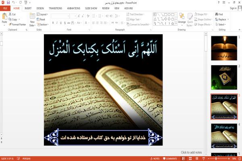Toggle Text Shadow formatting
Screen dimensions: 242x161
coord(65,23)
